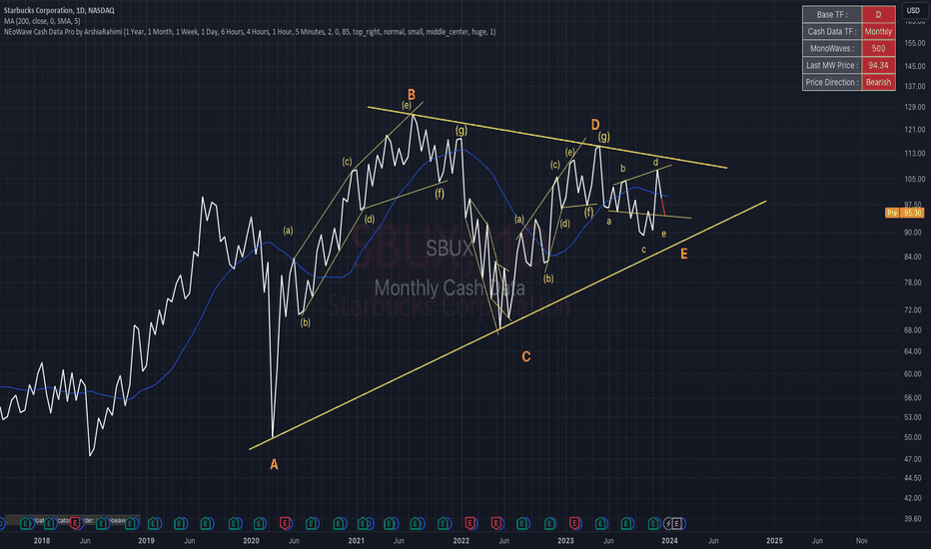Screen dimensions: 931x549
Task: Click the 2022 label on time axis
Action: pos(462,541)
